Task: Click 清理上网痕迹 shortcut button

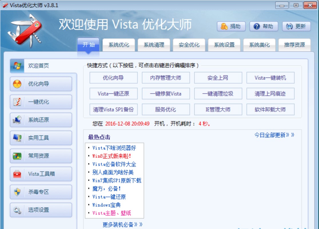Action: pyautogui.click(x=270, y=94)
